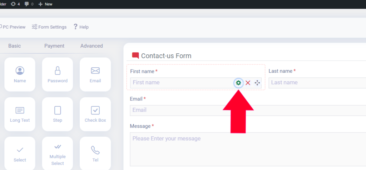This screenshot has width=366, height=170.
Task: Add a Tel field element
Action: [x=95, y=154]
